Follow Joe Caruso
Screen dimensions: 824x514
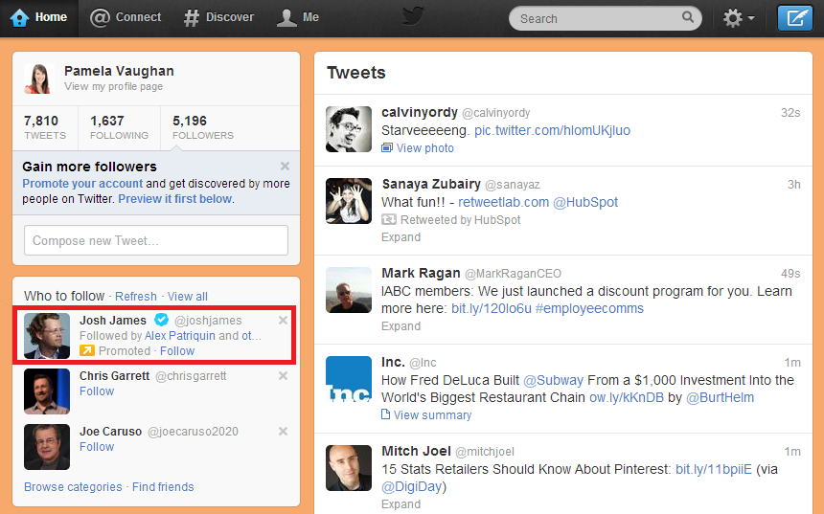[x=97, y=447]
